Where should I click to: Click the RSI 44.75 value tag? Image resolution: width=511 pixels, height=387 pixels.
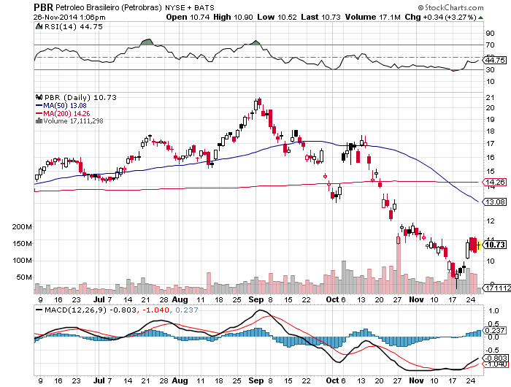[x=495, y=61]
